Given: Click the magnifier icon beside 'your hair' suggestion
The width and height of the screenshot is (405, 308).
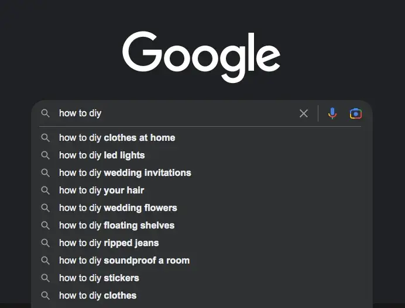Looking at the screenshot, I should (45, 191).
